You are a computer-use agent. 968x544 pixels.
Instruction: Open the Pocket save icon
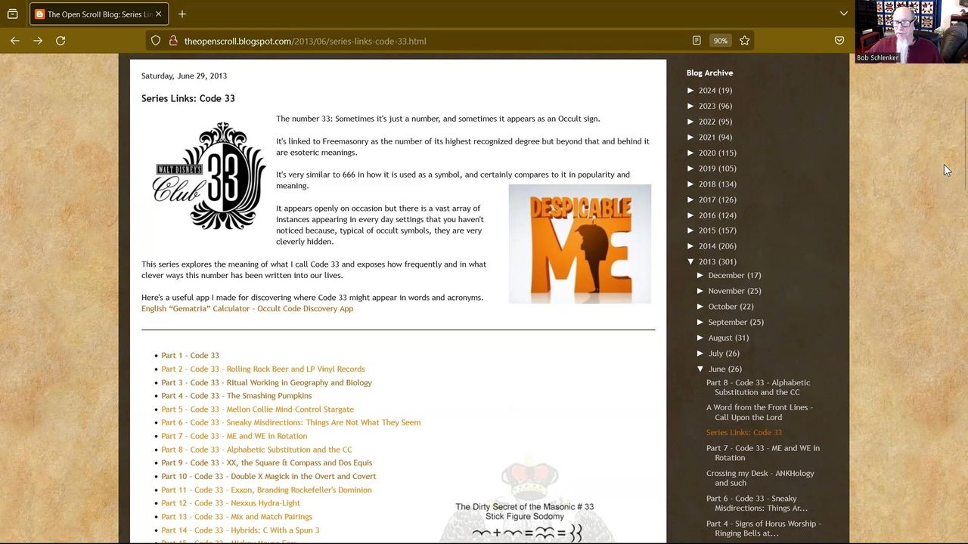pos(839,41)
